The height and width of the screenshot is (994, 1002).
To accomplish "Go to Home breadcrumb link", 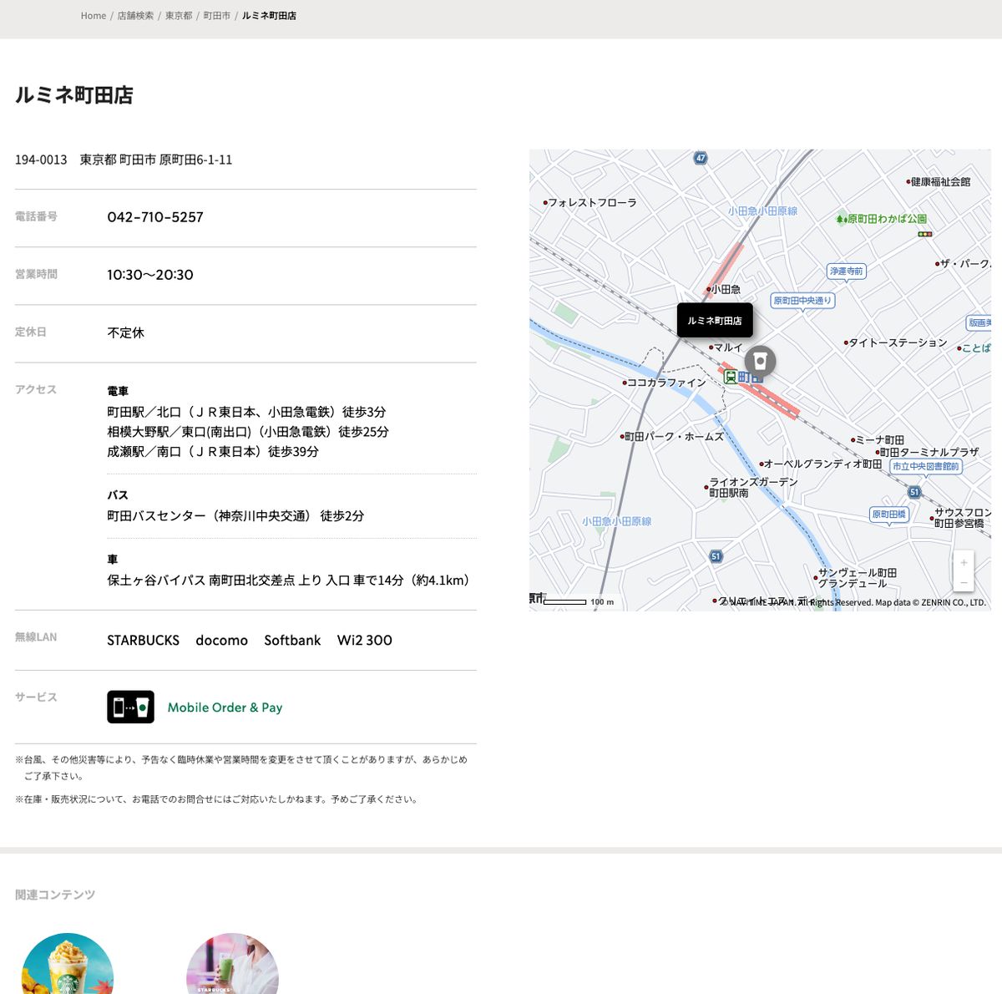I will click(x=94, y=16).
